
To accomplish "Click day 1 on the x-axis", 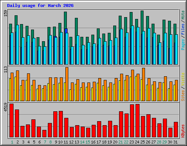I will [x=12, y=142].
